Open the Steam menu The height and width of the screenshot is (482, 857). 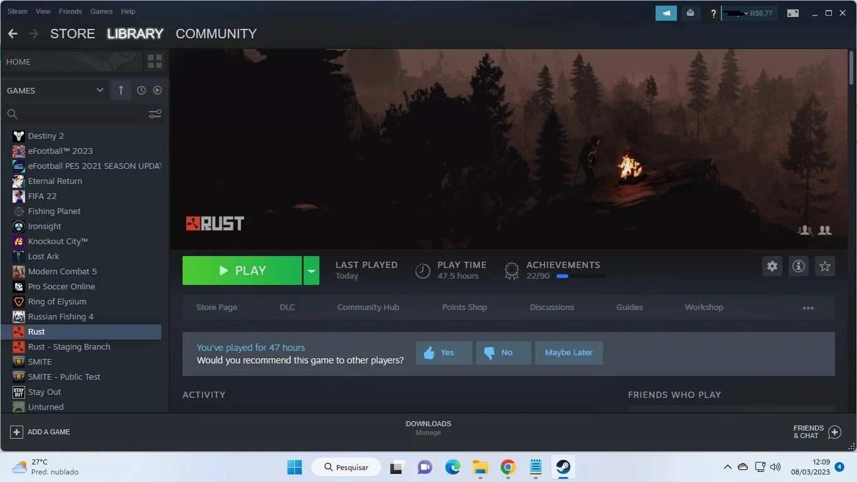coord(18,11)
